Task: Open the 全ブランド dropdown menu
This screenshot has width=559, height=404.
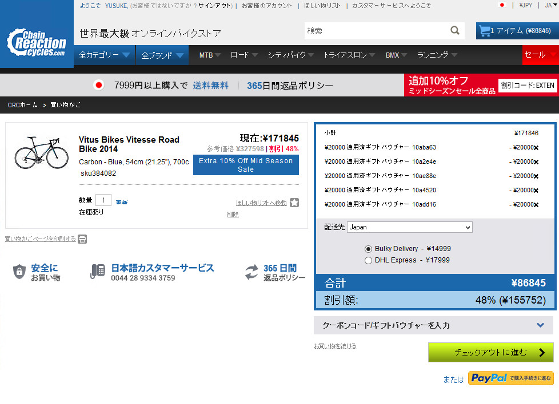Action: [162, 55]
